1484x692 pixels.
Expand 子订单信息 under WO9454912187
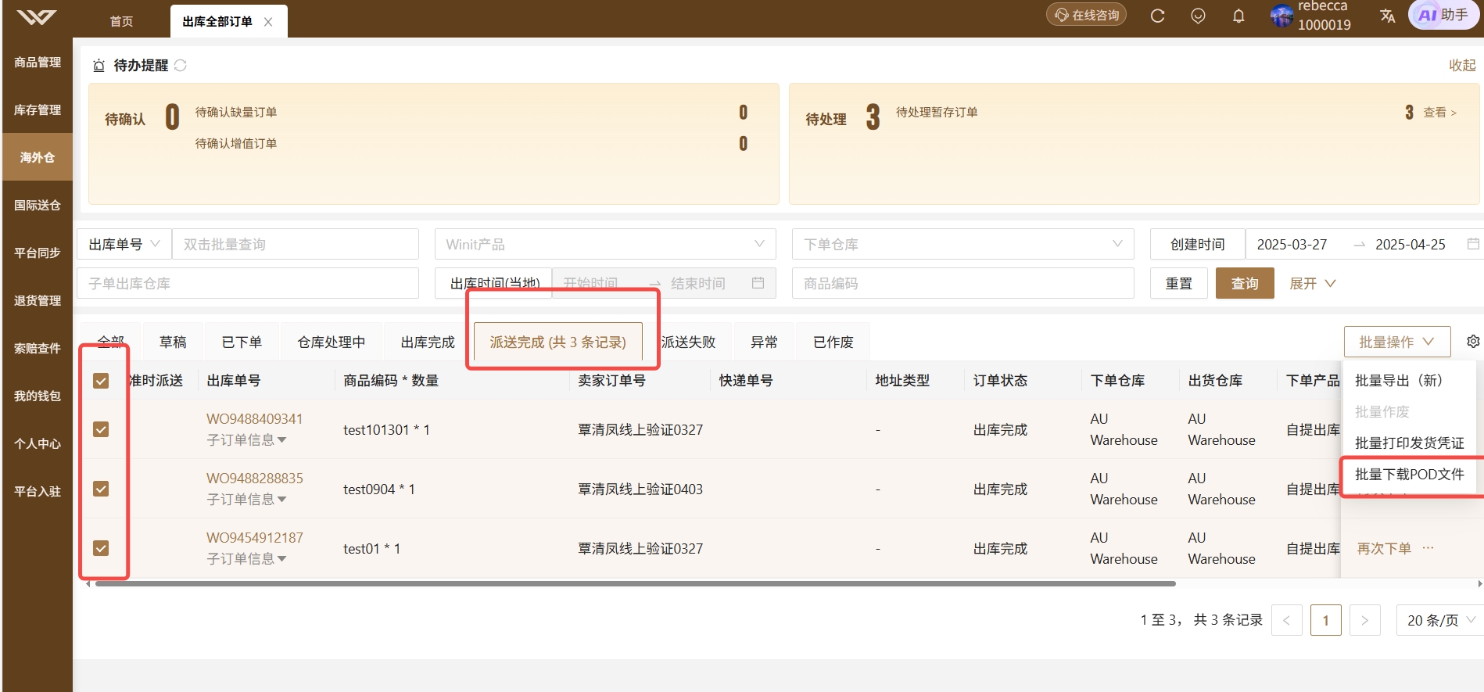(x=246, y=559)
